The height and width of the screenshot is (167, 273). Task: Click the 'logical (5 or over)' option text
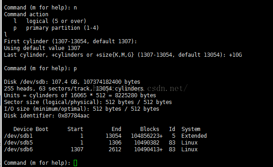pos(56,21)
